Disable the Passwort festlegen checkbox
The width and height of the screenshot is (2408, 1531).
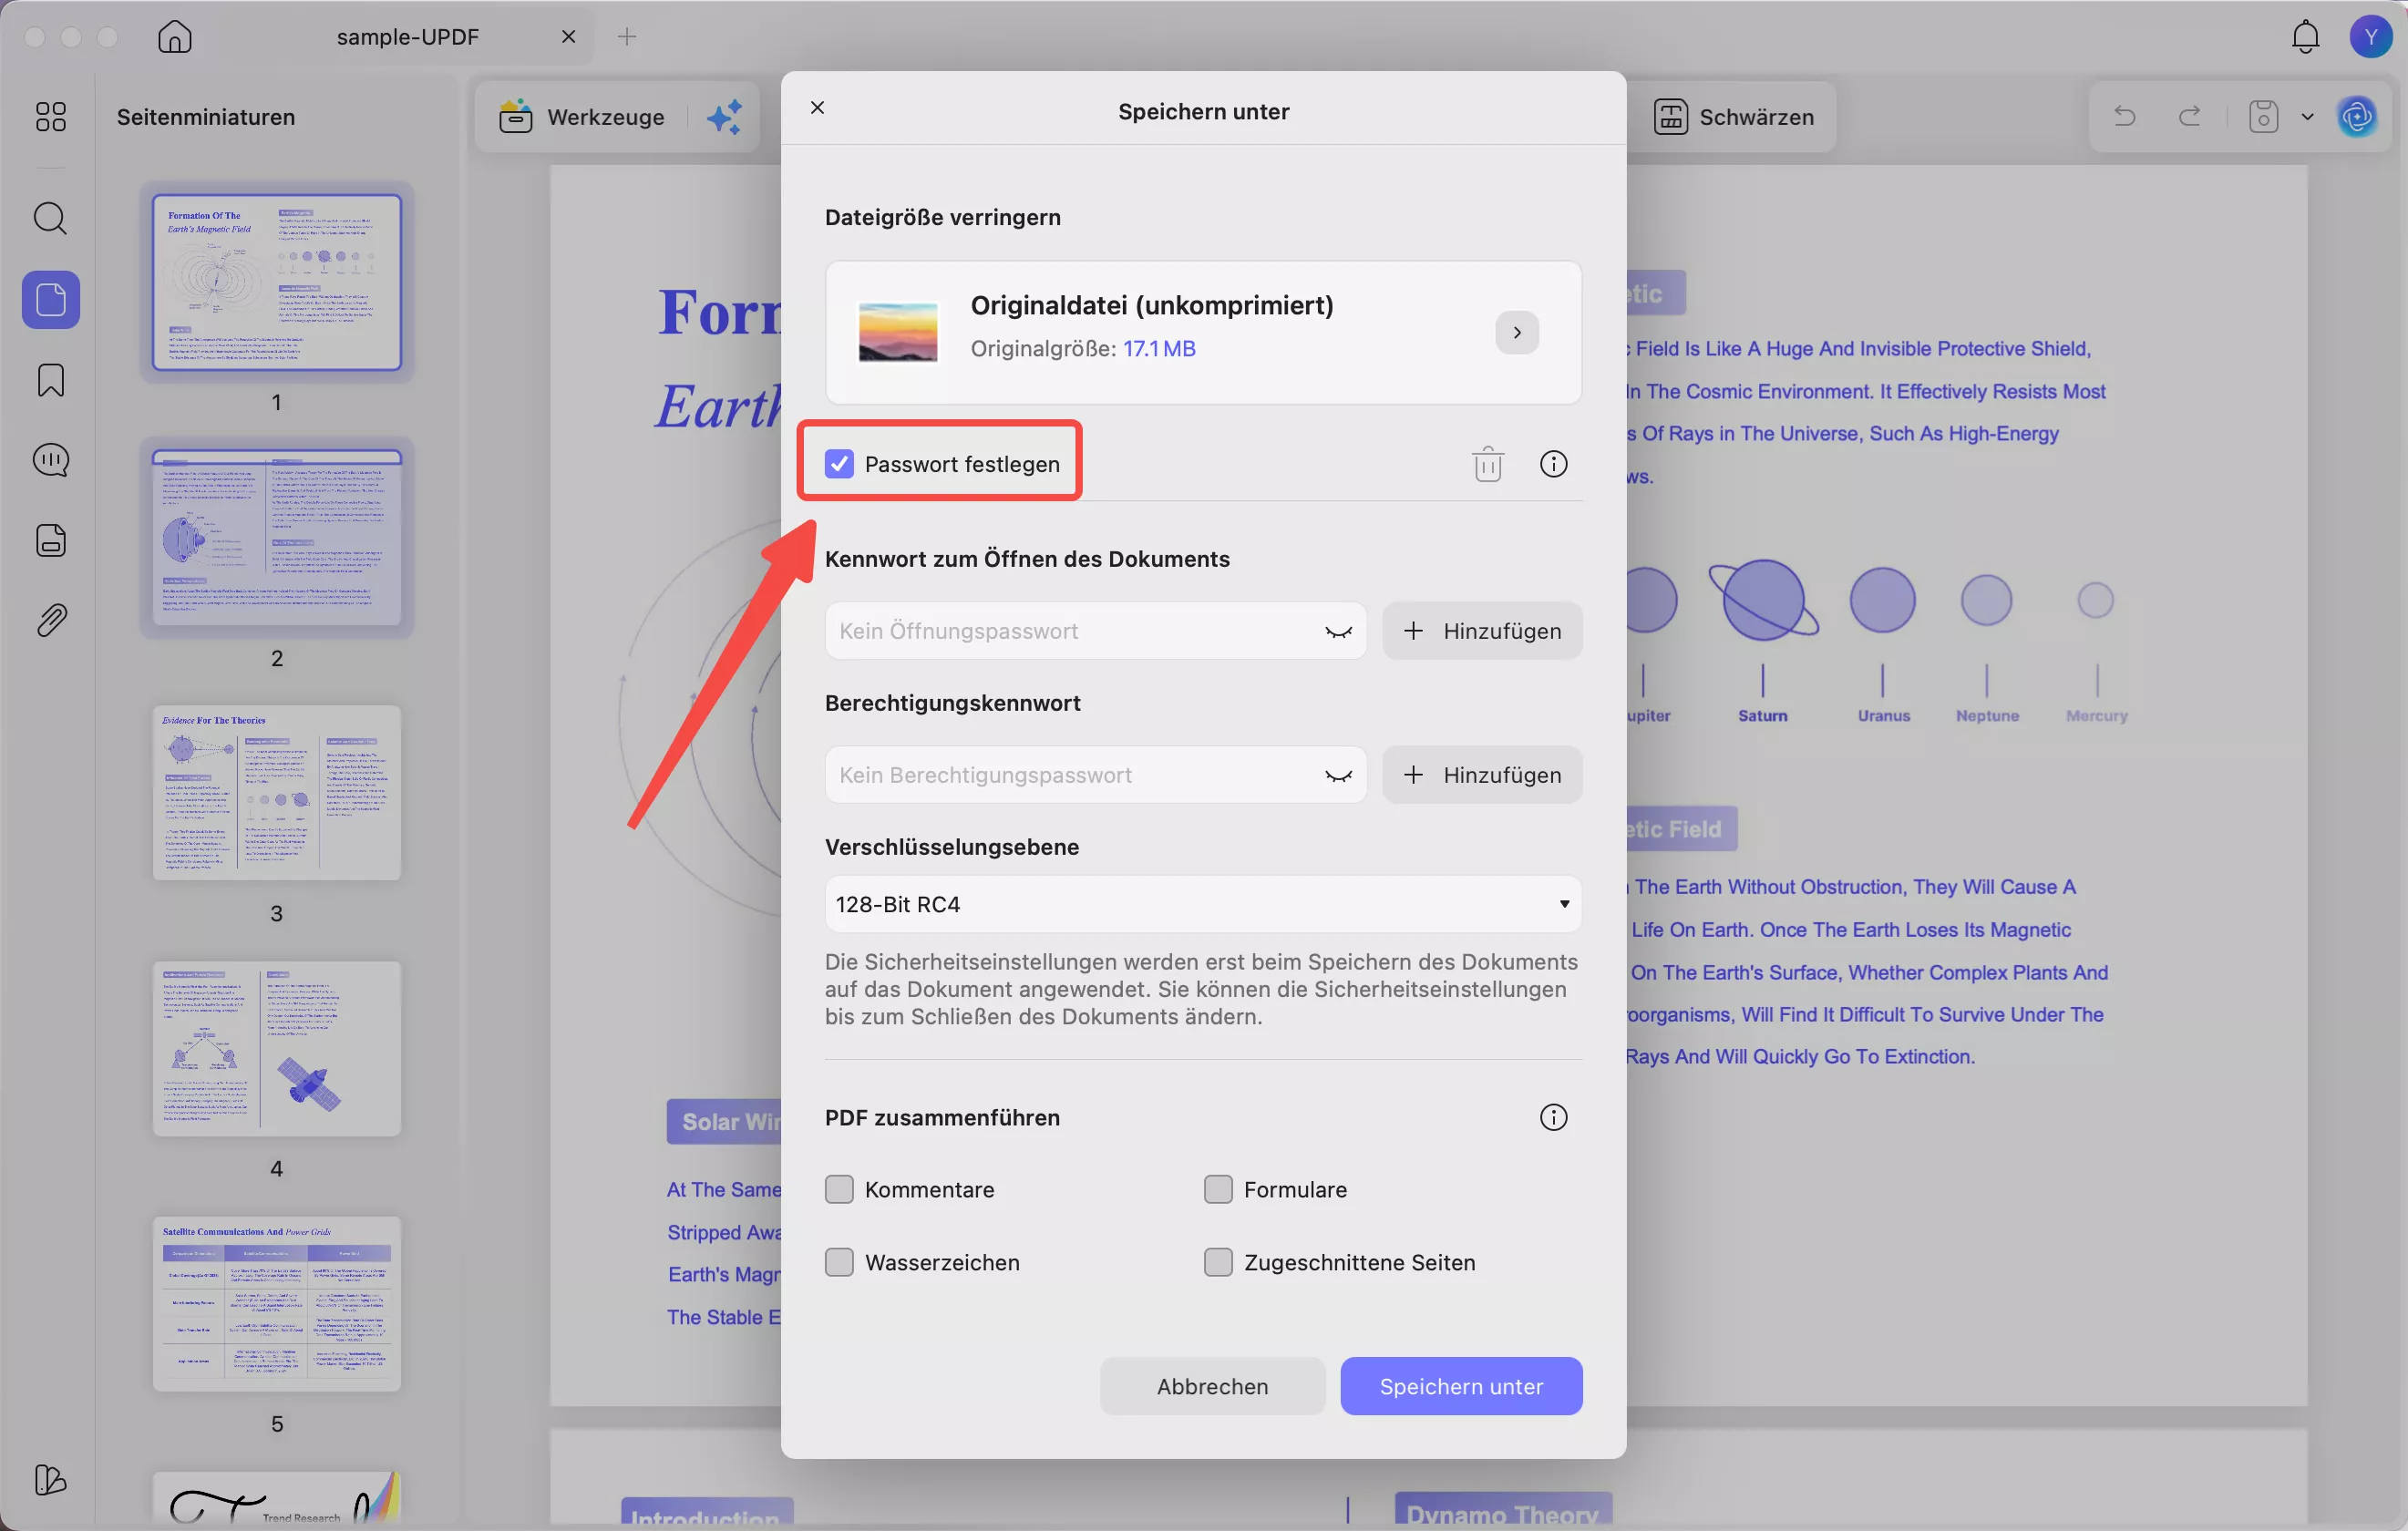(839, 462)
